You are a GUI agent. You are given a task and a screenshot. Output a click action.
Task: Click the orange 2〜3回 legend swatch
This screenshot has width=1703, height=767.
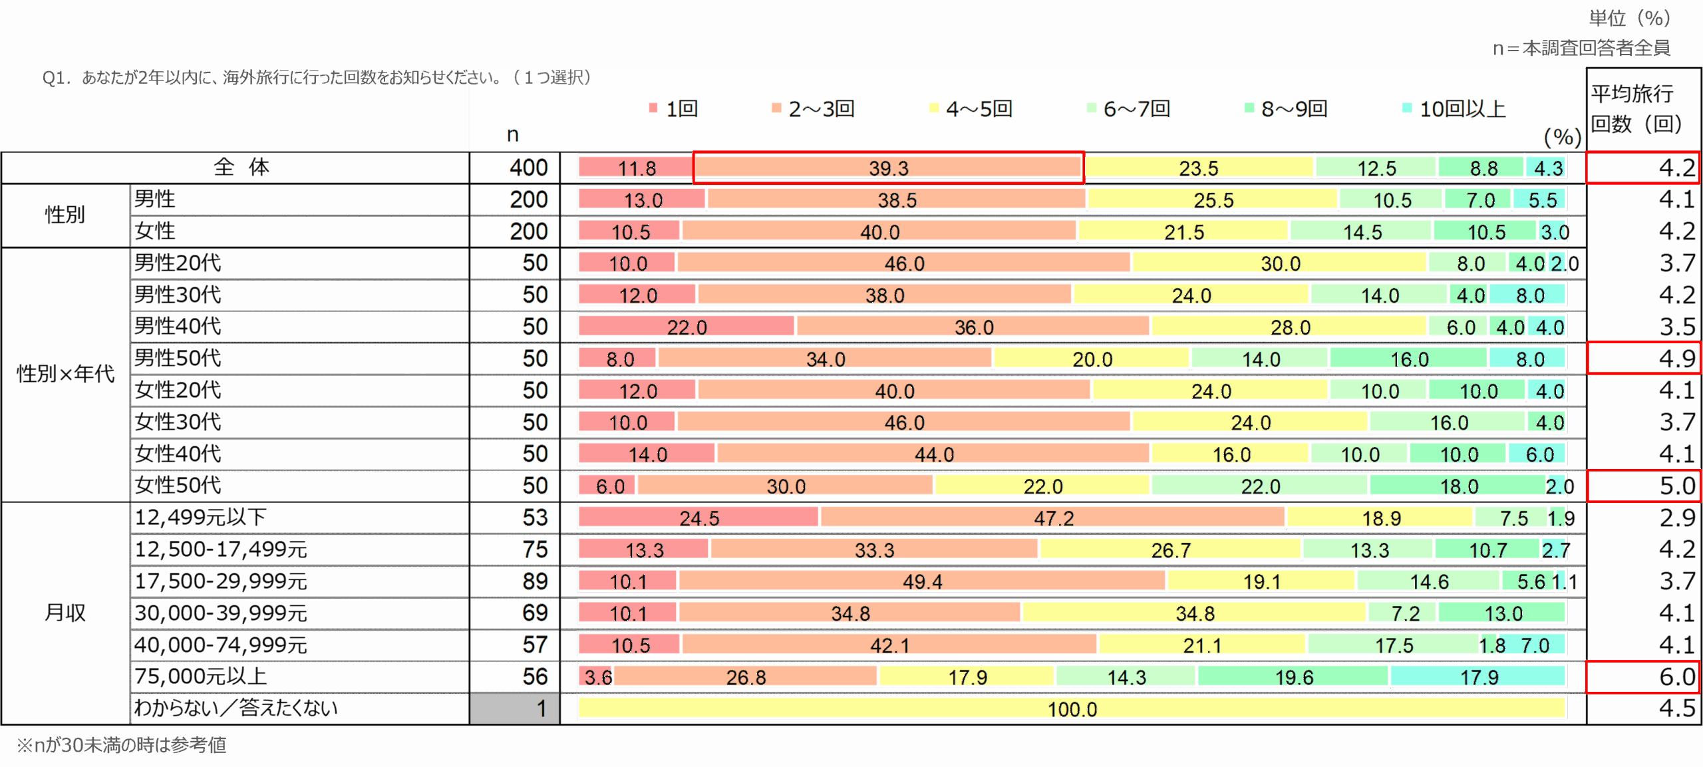776,108
